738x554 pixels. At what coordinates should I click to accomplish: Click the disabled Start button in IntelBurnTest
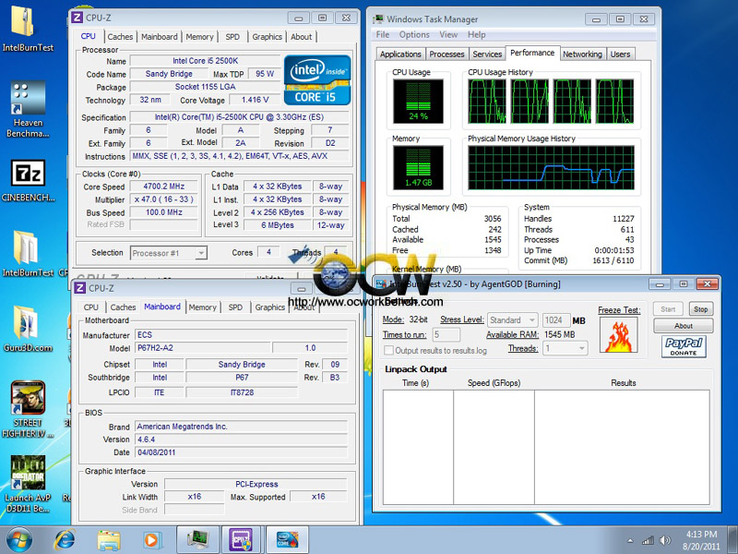668,309
